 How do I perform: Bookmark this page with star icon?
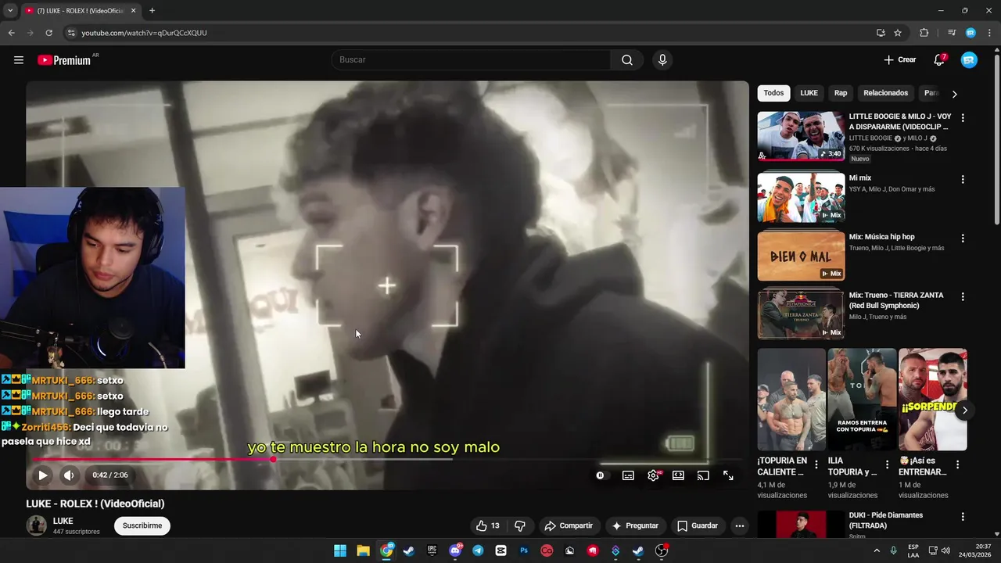pos(898,33)
